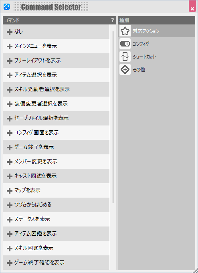Pick the つづきからはじめる command

coord(56,205)
